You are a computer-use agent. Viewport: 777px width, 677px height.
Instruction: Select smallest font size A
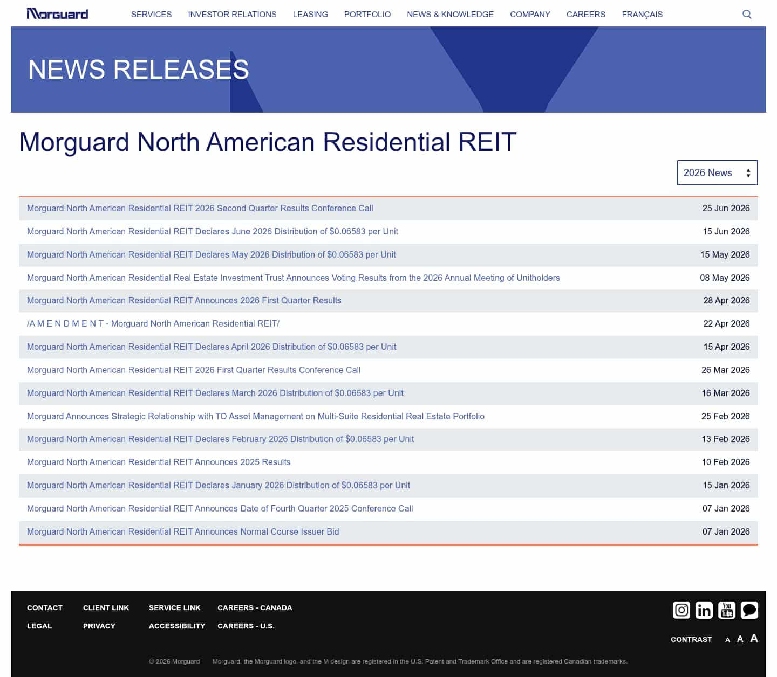click(727, 640)
